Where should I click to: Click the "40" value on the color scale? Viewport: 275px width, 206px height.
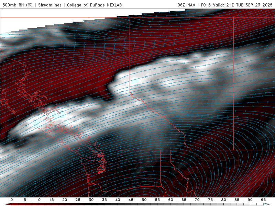pos(118,200)
